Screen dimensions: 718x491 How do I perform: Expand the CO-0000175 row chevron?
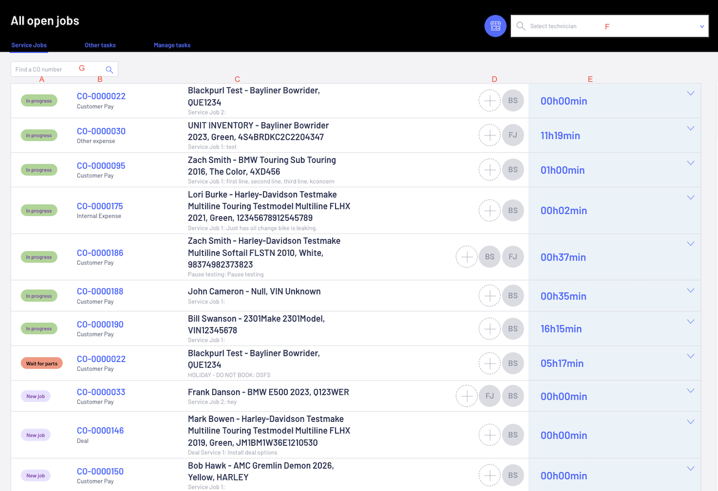(691, 197)
